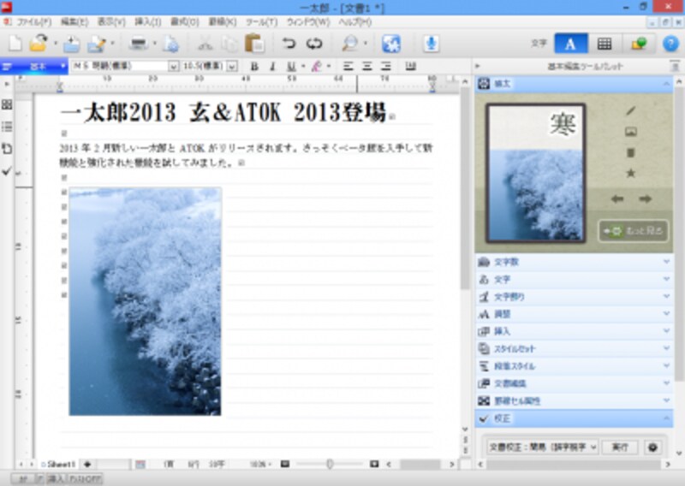Open the ツール(T) menu
The image size is (685, 486).
click(x=261, y=22)
